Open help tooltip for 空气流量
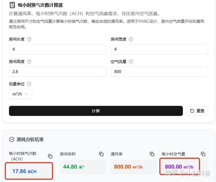 (131, 62)
